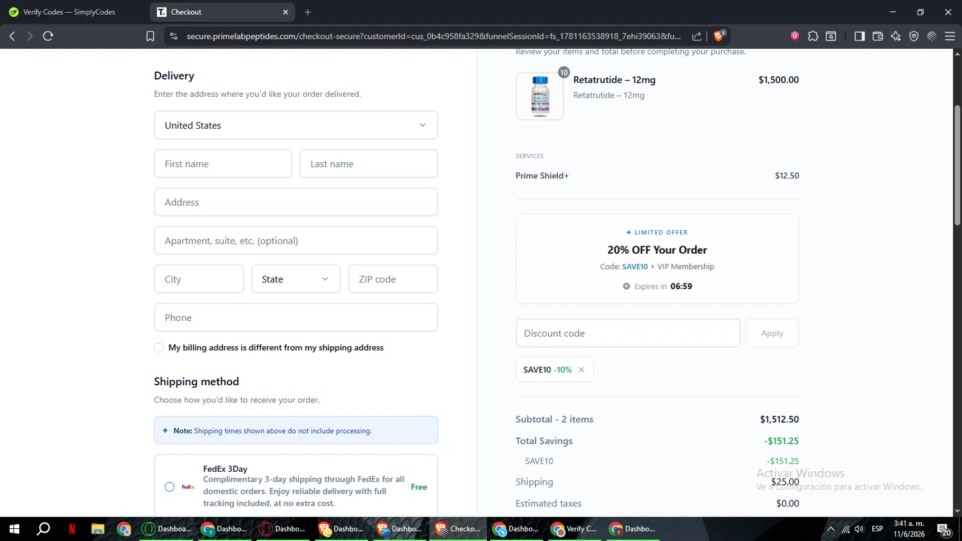Bookmark this page with the bookmark icon
The height and width of the screenshot is (541, 962).
click(x=150, y=37)
